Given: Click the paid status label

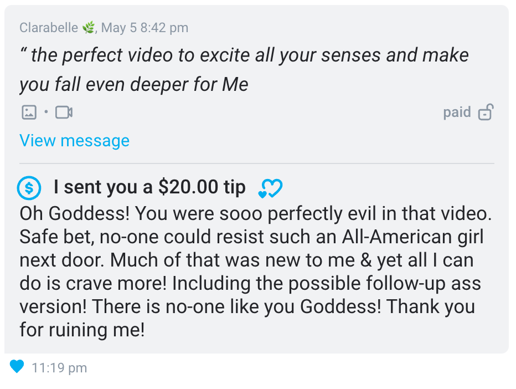Looking at the screenshot, I should click(457, 112).
